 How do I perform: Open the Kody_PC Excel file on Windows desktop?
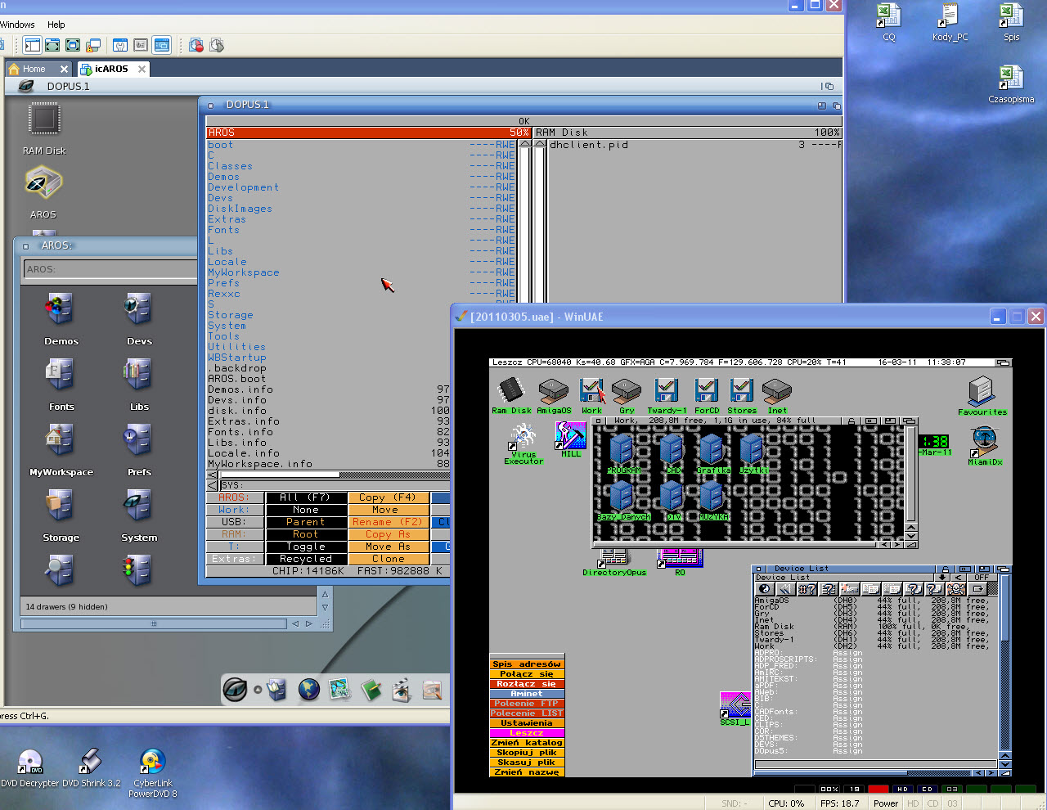pyautogui.click(x=950, y=23)
